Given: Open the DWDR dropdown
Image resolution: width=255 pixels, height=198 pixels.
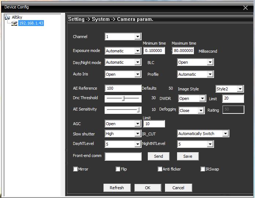Looking at the screenshot, I should (x=192, y=98).
